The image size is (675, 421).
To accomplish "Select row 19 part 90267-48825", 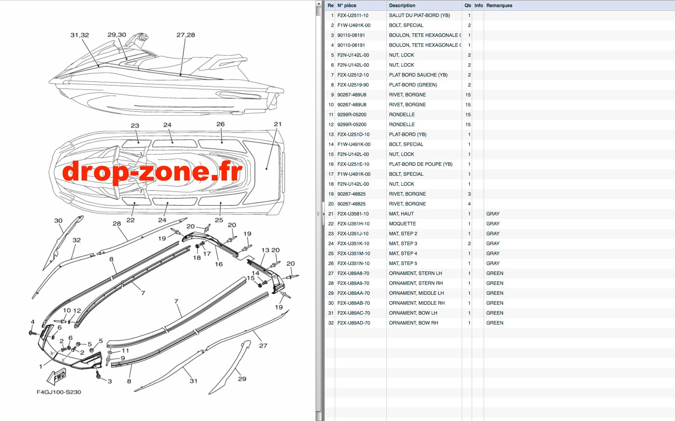I will [x=351, y=194].
